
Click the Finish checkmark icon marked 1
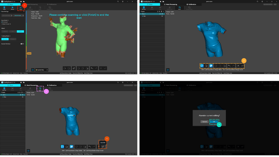click(x=21, y=8)
